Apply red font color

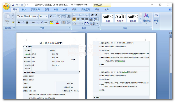[x=57, y=22]
